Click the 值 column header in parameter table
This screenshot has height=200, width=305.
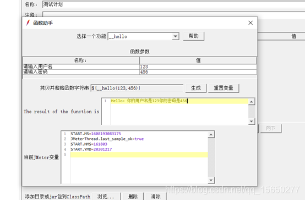(x=198, y=60)
